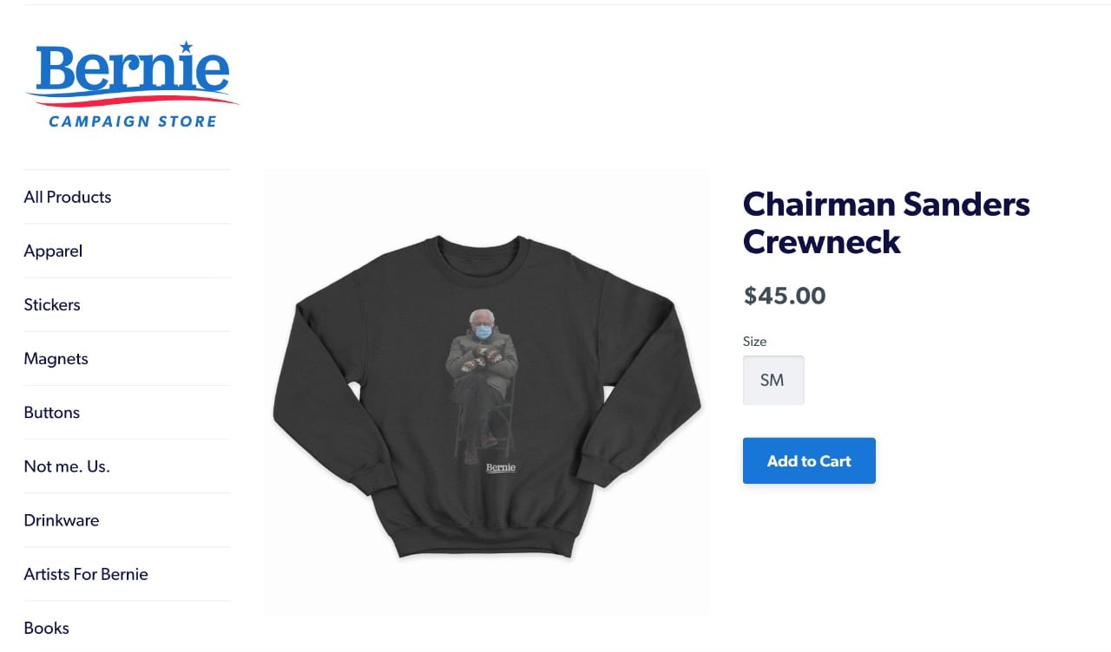
Task: Open the Not me. Us. collection
Action: coord(67,466)
